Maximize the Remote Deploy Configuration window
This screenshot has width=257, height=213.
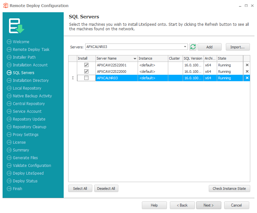[x=246, y=5]
